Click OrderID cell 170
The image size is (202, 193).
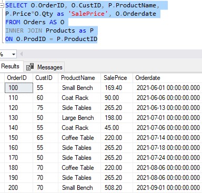(18, 158)
